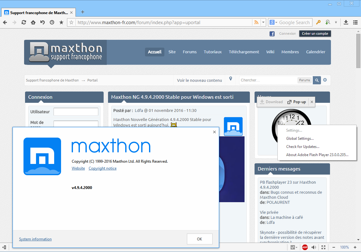Click the Maxthon logo in About dialog
361x252 pixels.
click(42, 156)
